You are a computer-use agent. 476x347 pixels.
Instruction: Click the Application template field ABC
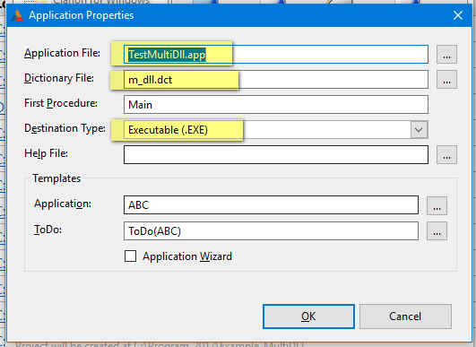click(271, 205)
